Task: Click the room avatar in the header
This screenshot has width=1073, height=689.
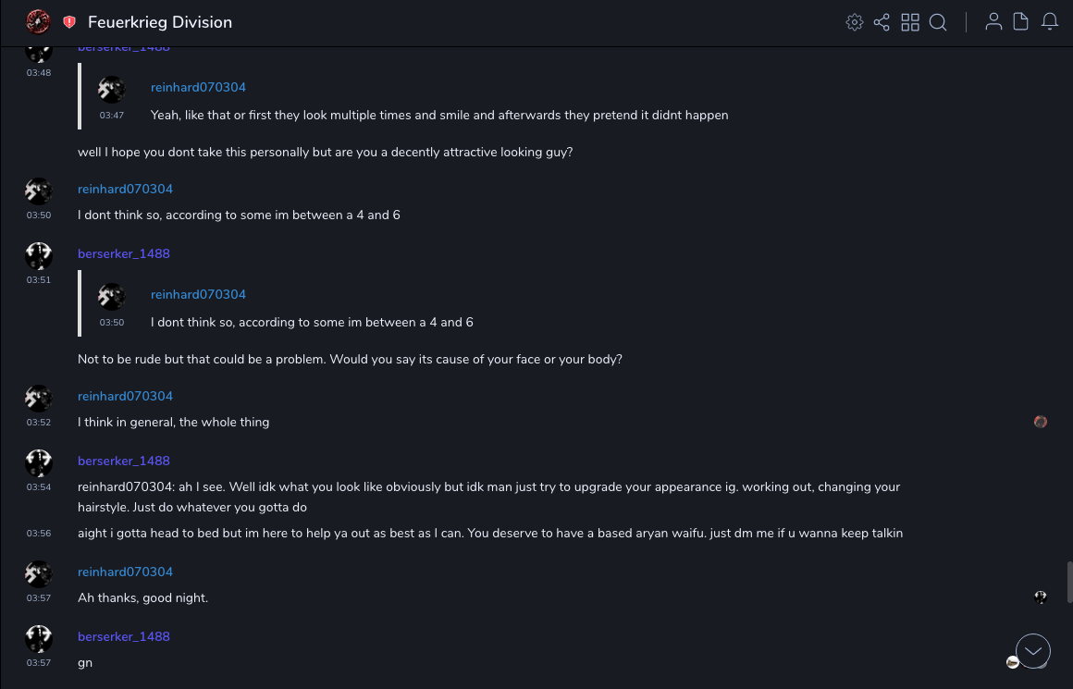Action: 38,21
